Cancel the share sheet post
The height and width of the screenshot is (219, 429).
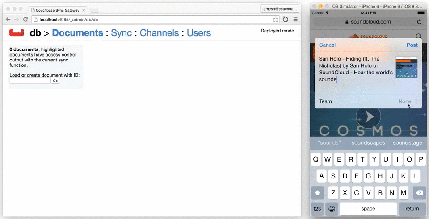327,45
